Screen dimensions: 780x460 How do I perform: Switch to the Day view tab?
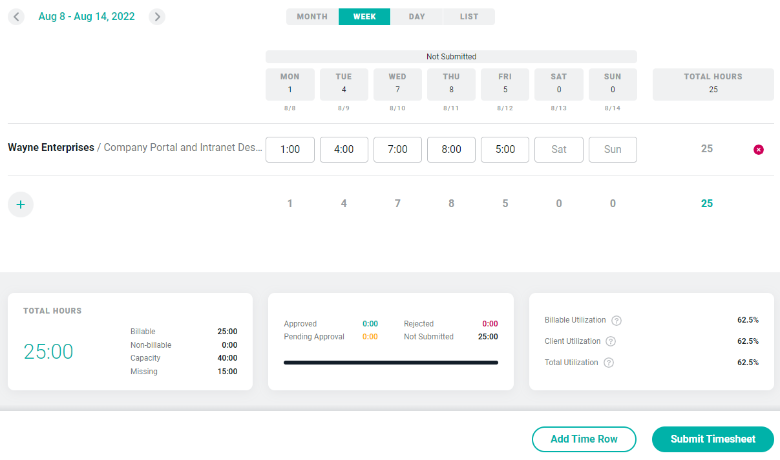pyautogui.click(x=417, y=17)
